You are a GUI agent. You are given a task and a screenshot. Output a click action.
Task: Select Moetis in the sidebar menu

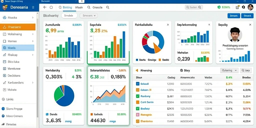(18, 48)
